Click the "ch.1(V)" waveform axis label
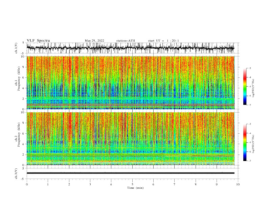The image size is (268, 207). [16, 48]
